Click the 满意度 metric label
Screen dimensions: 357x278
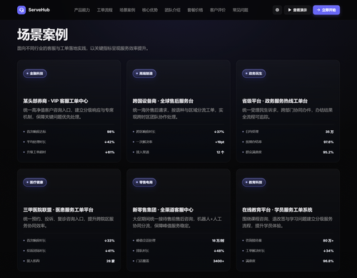coord(251,261)
